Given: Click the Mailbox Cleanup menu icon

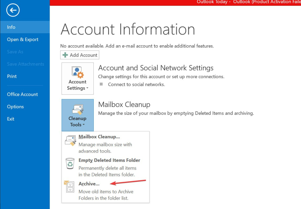Looking at the screenshot, I should 70,141.
